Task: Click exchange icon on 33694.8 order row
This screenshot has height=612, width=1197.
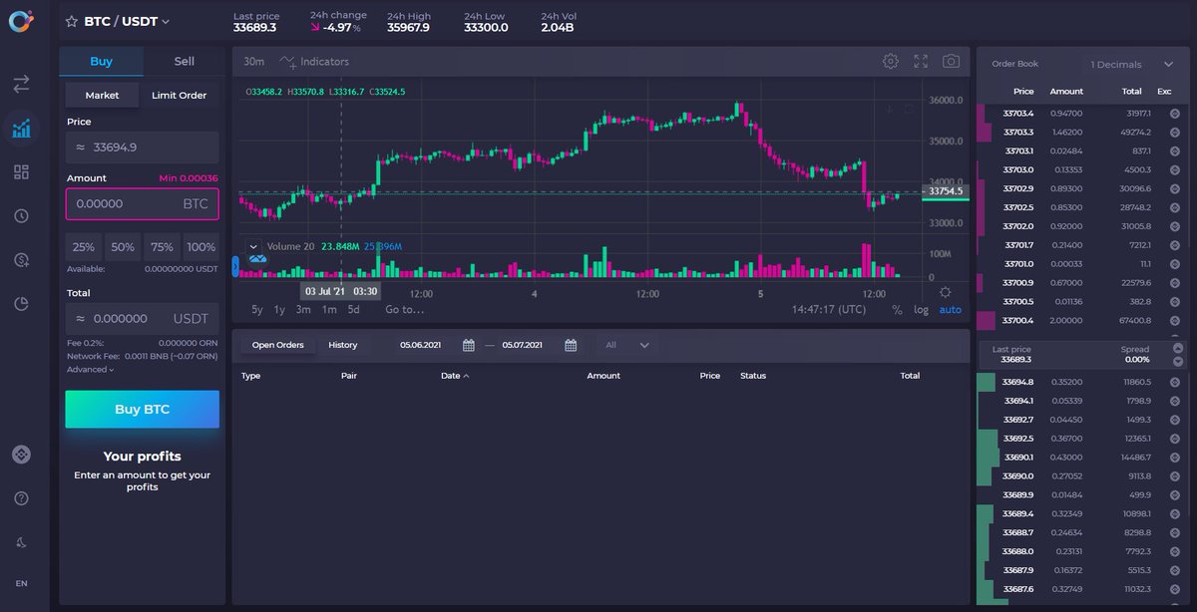Action: (x=1174, y=382)
